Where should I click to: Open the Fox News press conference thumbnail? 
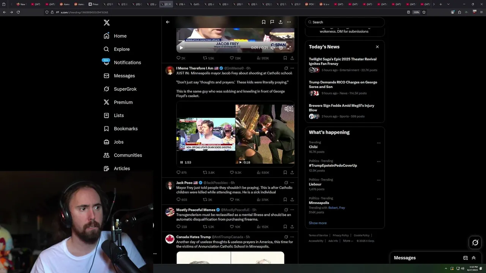pos(206,134)
